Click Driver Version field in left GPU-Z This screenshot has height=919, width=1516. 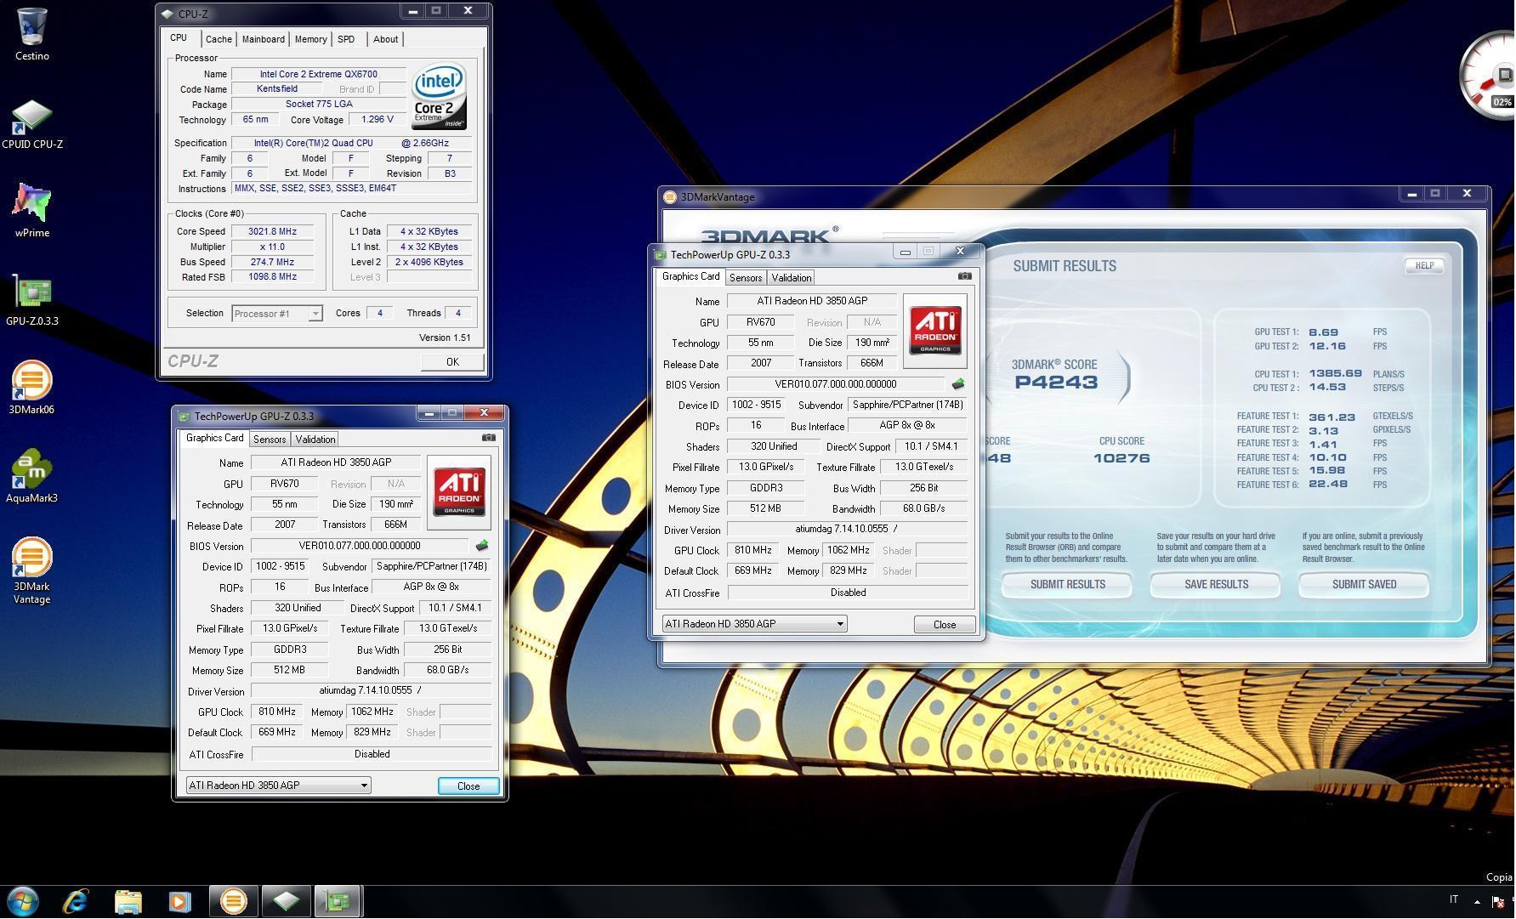[x=371, y=691]
